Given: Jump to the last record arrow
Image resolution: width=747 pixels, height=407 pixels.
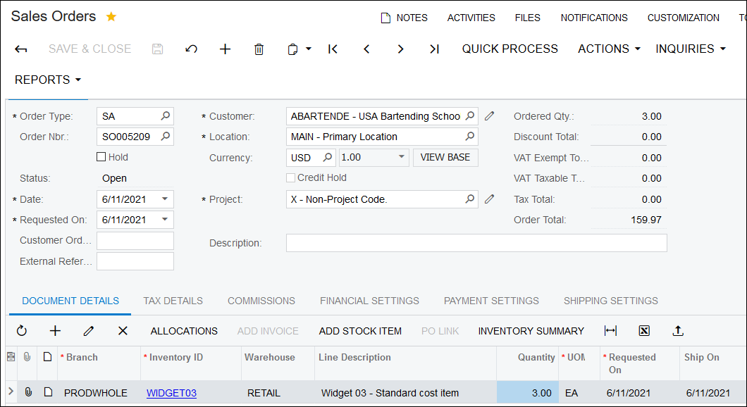Looking at the screenshot, I should (x=434, y=49).
